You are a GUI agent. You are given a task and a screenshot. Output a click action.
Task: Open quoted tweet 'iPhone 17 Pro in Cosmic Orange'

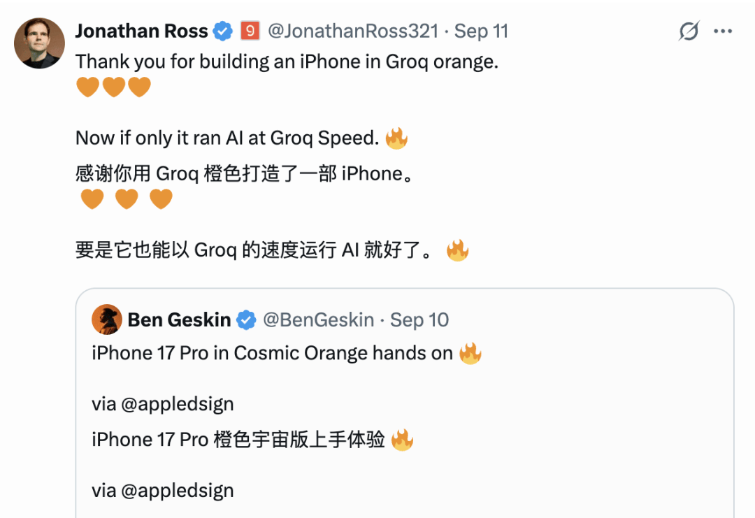[x=405, y=403]
